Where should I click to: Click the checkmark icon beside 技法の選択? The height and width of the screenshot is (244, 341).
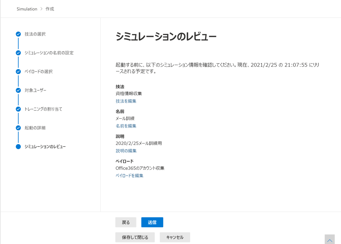coord(18,34)
